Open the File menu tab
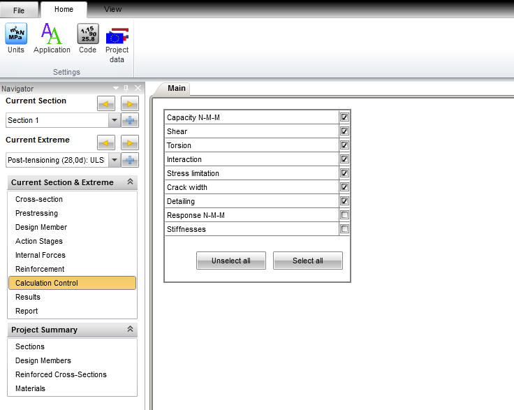This screenshot has width=514, height=410. (19, 10)
